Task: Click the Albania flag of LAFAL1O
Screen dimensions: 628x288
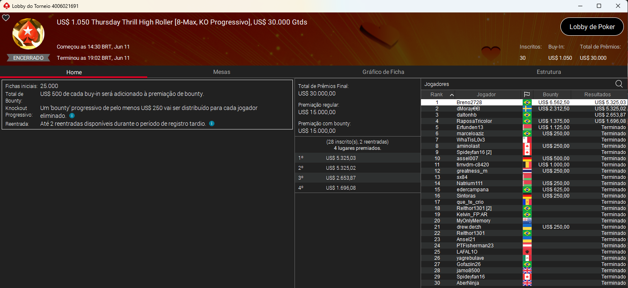Action: 527,251
